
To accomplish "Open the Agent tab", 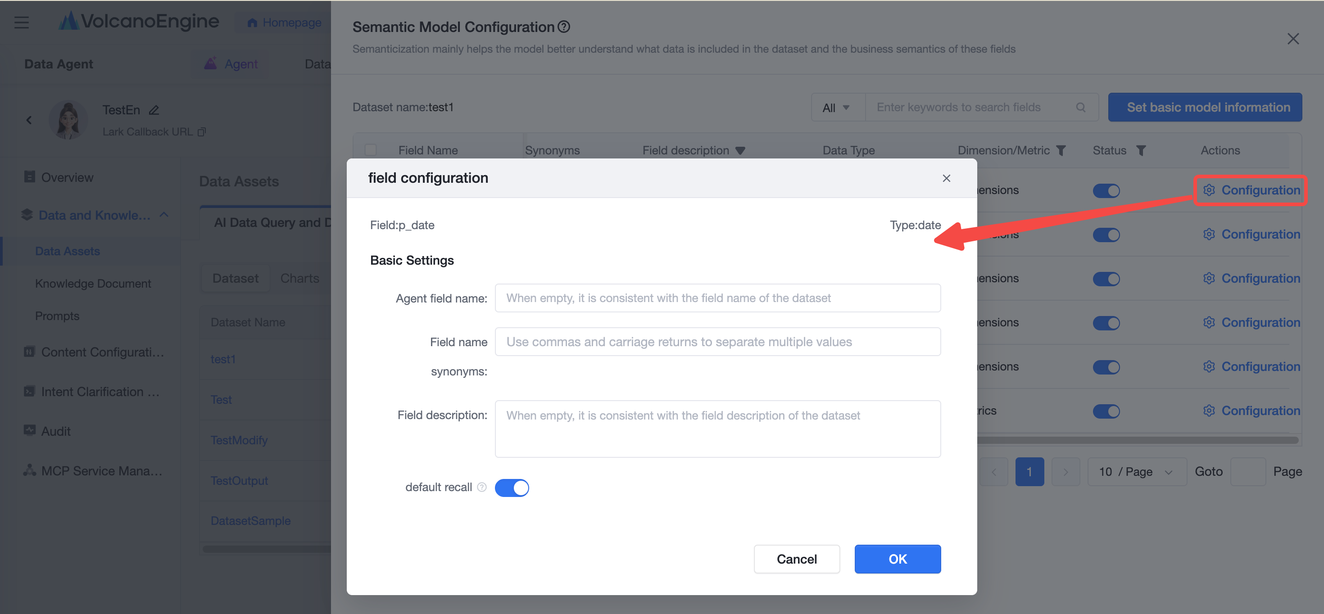I will coord(231,64).
